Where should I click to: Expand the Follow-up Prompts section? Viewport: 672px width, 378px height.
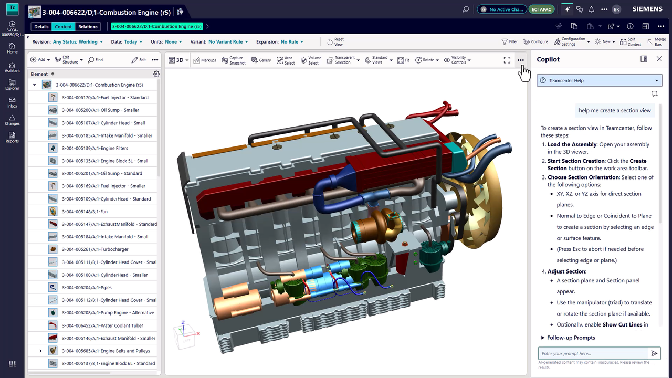click(x=569, y=338)
